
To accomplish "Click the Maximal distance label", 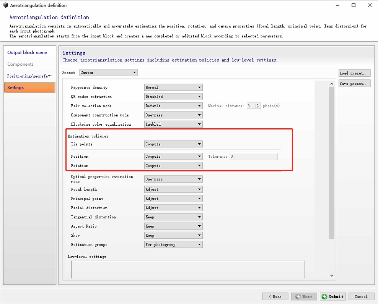I will 226,106.
